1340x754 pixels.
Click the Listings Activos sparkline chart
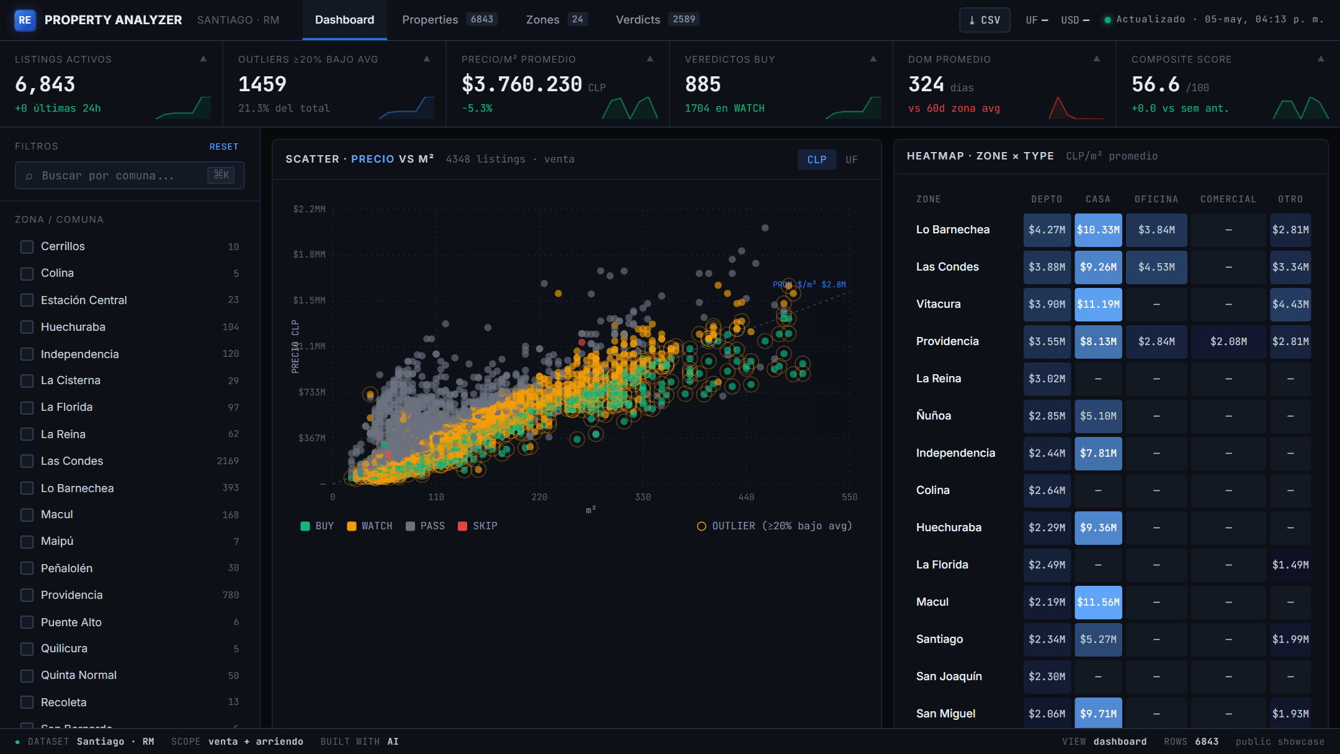tap(183, 107)
